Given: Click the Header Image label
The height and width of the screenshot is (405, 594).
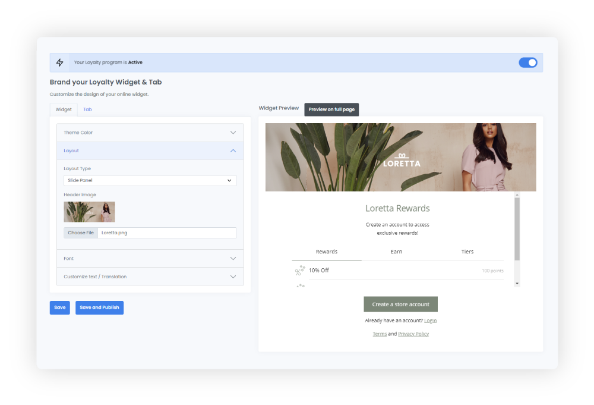Looking at the screenshot, I should [80, 195].
